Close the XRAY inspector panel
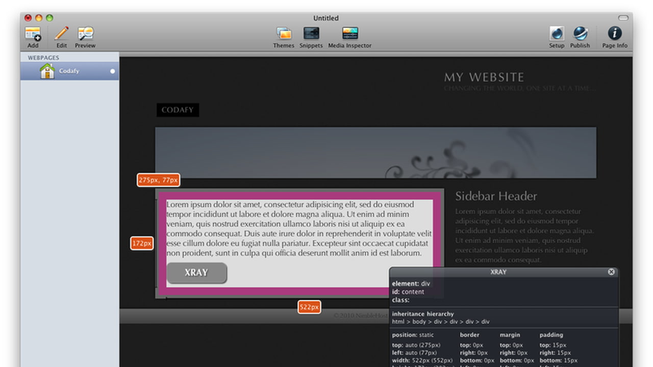The image size is (653, 367). [611, 272]
